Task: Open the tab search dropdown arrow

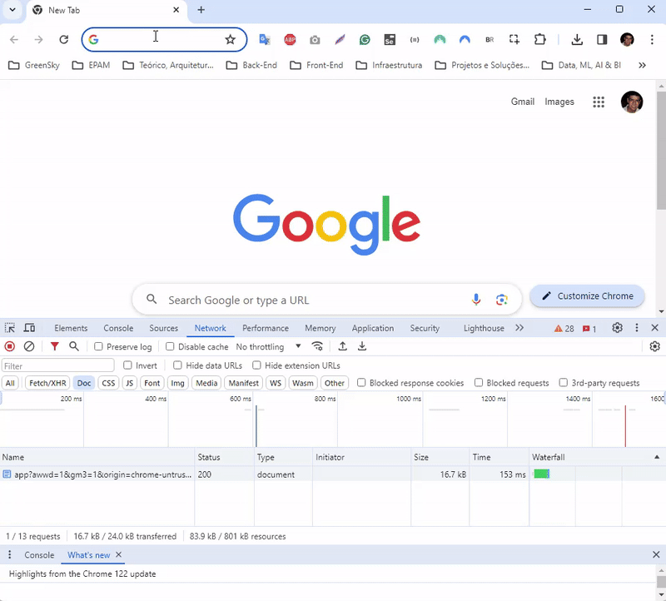Action: pyautogui.click(x=12, y=10)
